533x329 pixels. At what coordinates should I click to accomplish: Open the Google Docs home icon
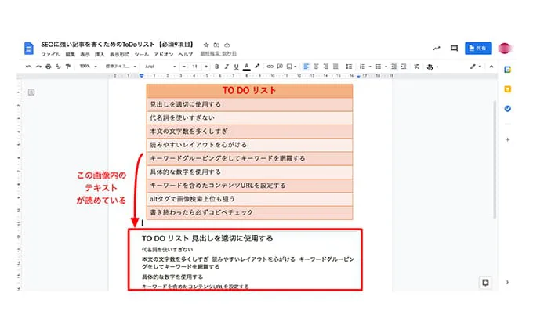coord(29,49)
